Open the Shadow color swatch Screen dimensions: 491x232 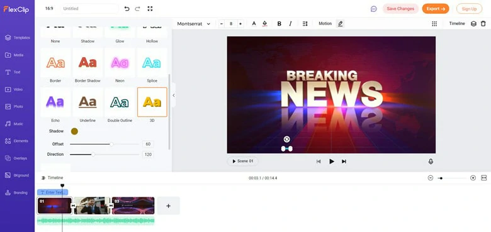[x=74, y=131]
